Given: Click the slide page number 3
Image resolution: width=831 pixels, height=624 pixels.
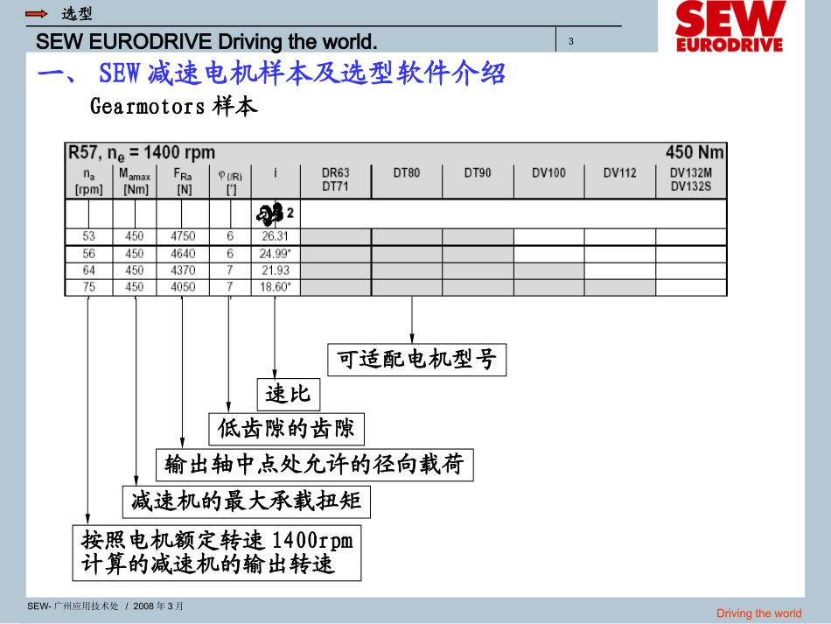Looking at the screenshot, I should (x=571, y=41).
